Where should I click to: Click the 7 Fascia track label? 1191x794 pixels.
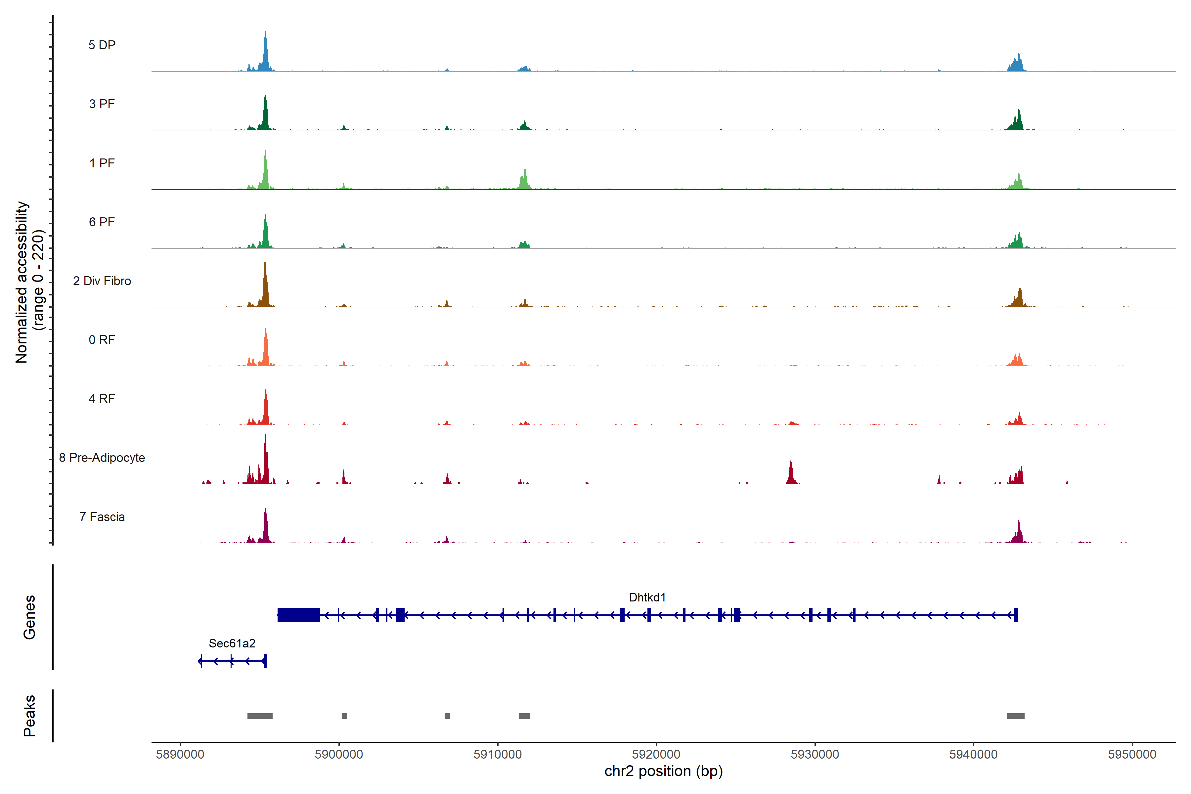(102, 517)
